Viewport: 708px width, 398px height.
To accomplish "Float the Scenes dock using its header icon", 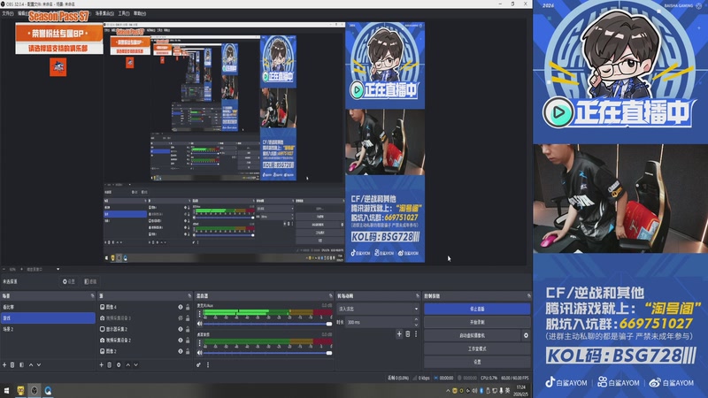I will [93, 296].
